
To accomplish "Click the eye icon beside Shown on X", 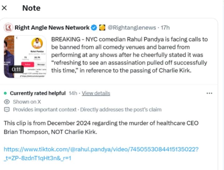I will [7, 102].
